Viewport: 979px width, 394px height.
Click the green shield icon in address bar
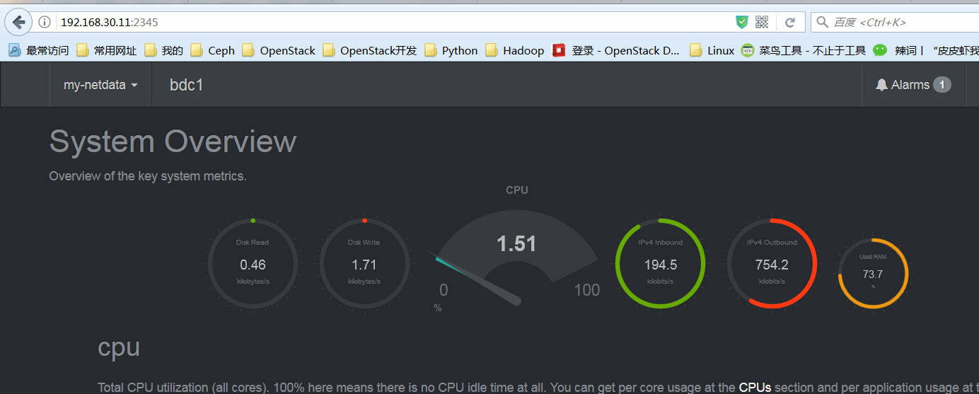[741, 22]
